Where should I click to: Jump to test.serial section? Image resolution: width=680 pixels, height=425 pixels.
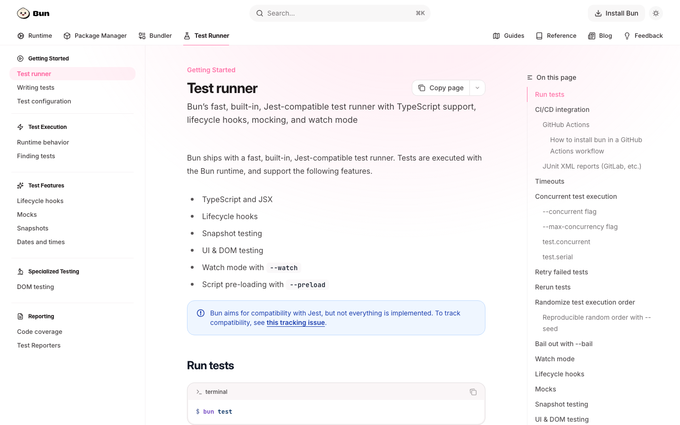pyautogui.click(x=558, y=257)
